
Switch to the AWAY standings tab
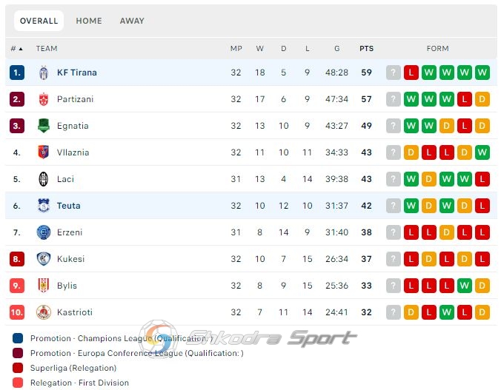pyautogui.click(x=132, y=21)
